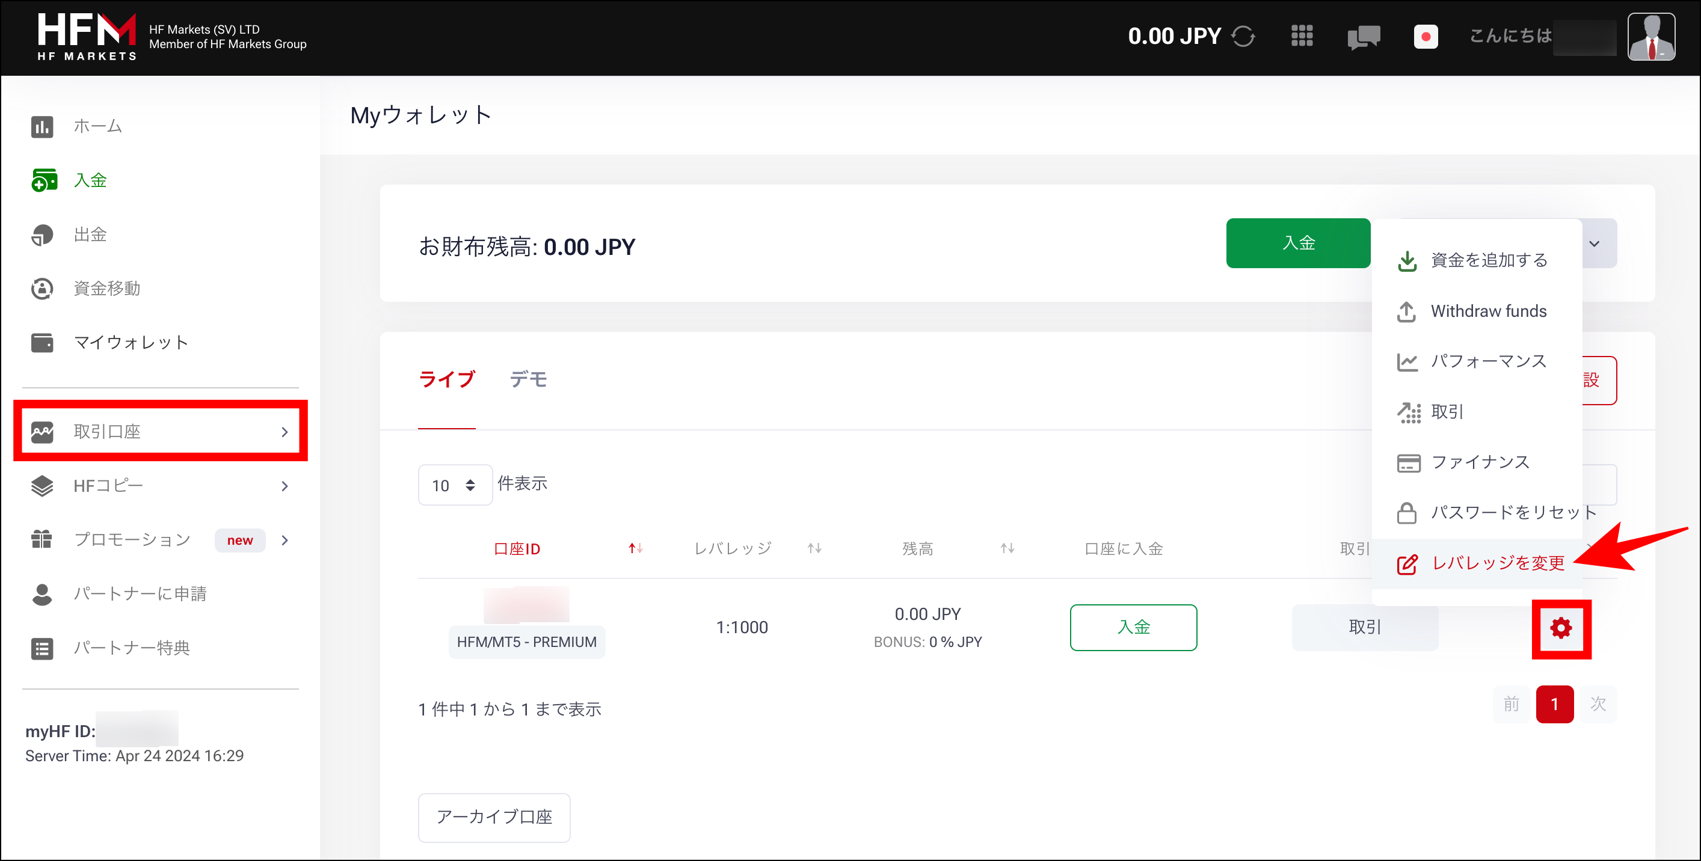Viewport: 1701px width, 861px height.
Task: Select the 資金移動 sidebar icon
Action: coord(42,288)
